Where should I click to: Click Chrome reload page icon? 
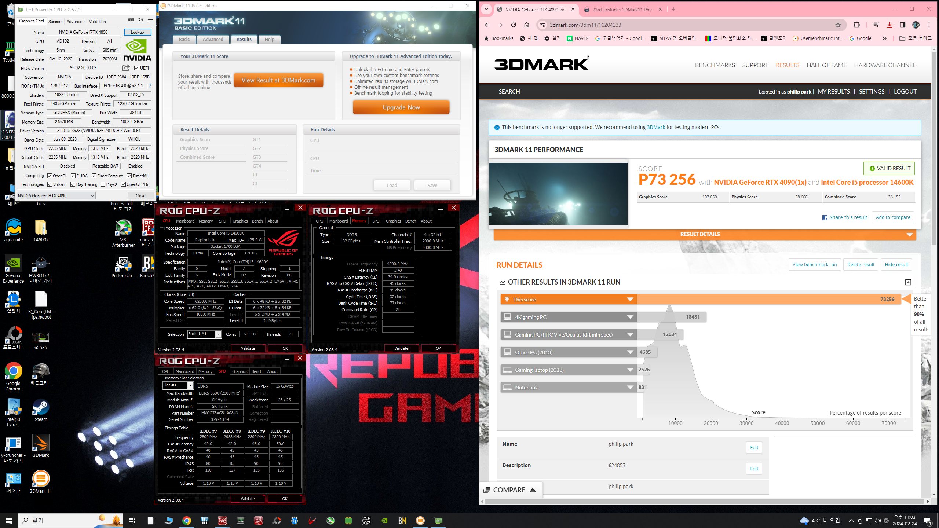tap(514, 25)
